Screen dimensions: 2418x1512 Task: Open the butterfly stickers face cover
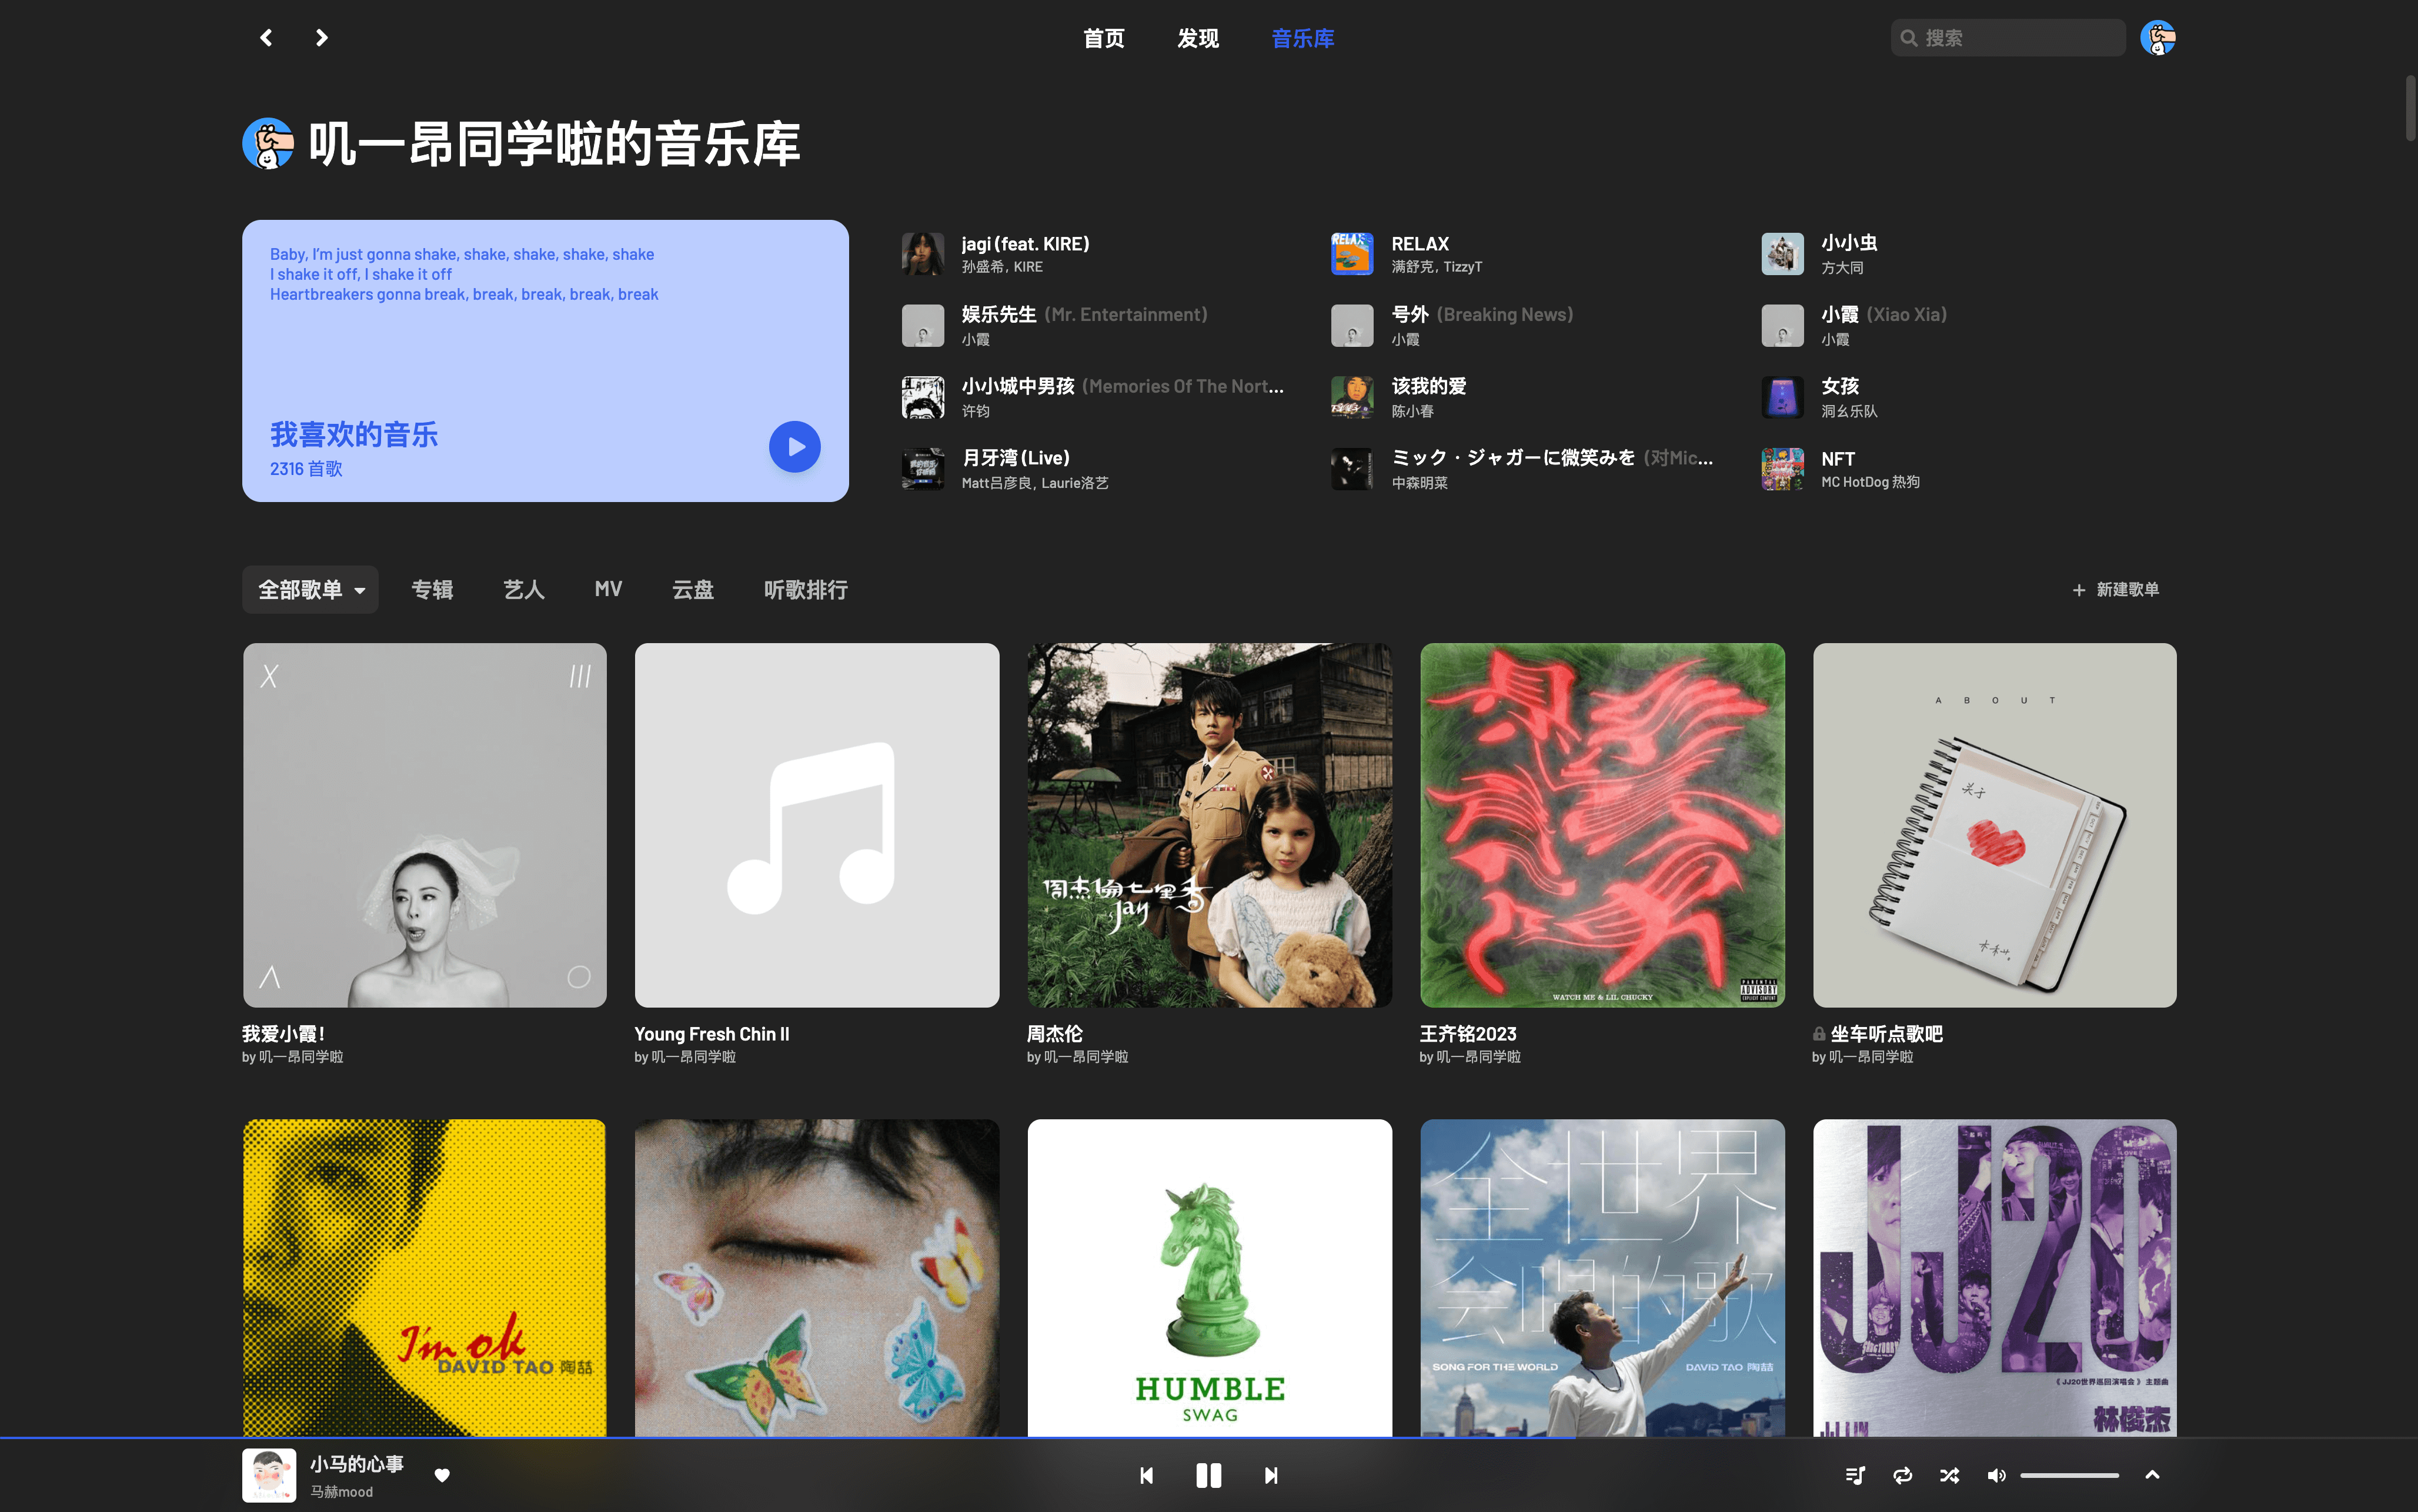(817, 1277)
